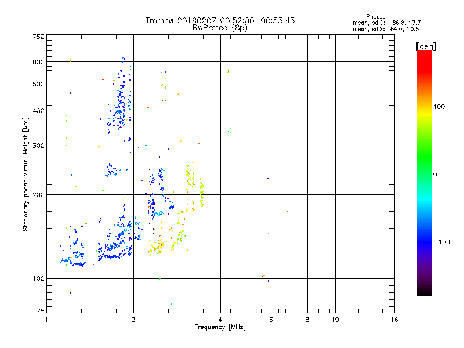
Task: Click the '4' x-axis tick label
Action: click(x=220, y=320)
